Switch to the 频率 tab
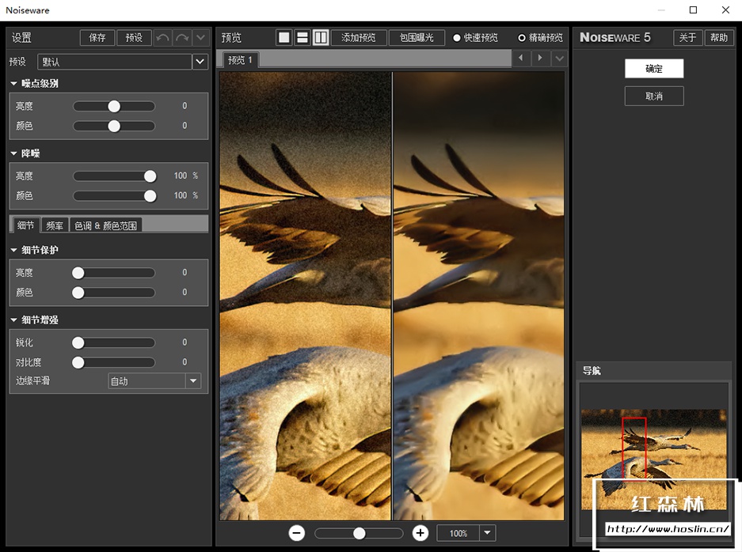The image size is (742, 552). (55, 225)
